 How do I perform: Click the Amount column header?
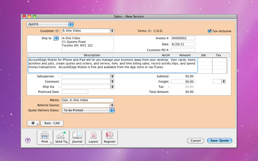pos(185,55)
